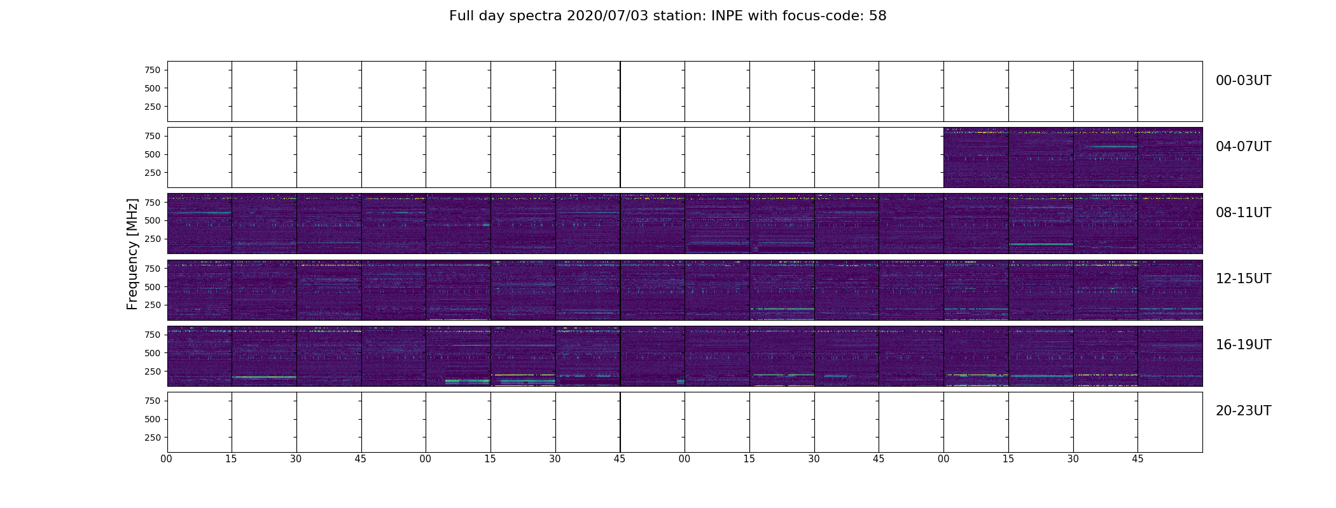The width and height of the screenshot is (1336, 508).
Task: Click the 500 tick label of the 00-03UT row
Action: click(x=153, y=88)
